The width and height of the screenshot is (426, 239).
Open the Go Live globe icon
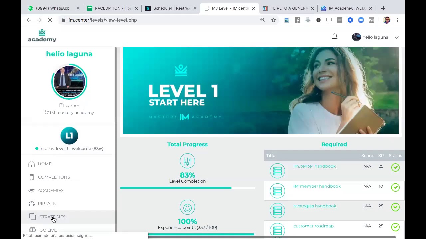pyautogui.click(x=32, y=230)
